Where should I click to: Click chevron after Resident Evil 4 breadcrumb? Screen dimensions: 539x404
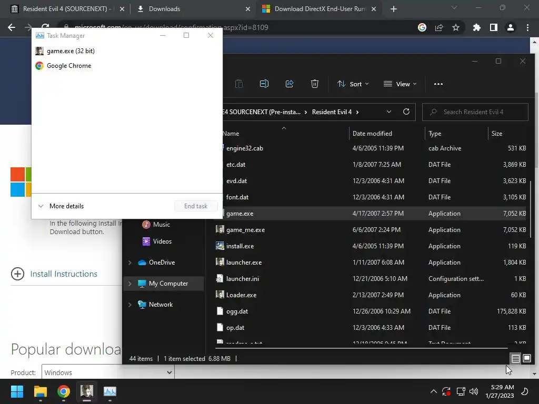click(357, 112)
